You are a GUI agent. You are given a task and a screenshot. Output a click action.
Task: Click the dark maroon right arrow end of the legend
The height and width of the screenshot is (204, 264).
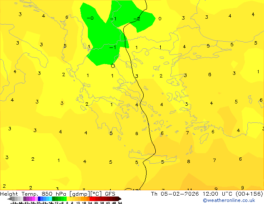click(x=120, y=199)
